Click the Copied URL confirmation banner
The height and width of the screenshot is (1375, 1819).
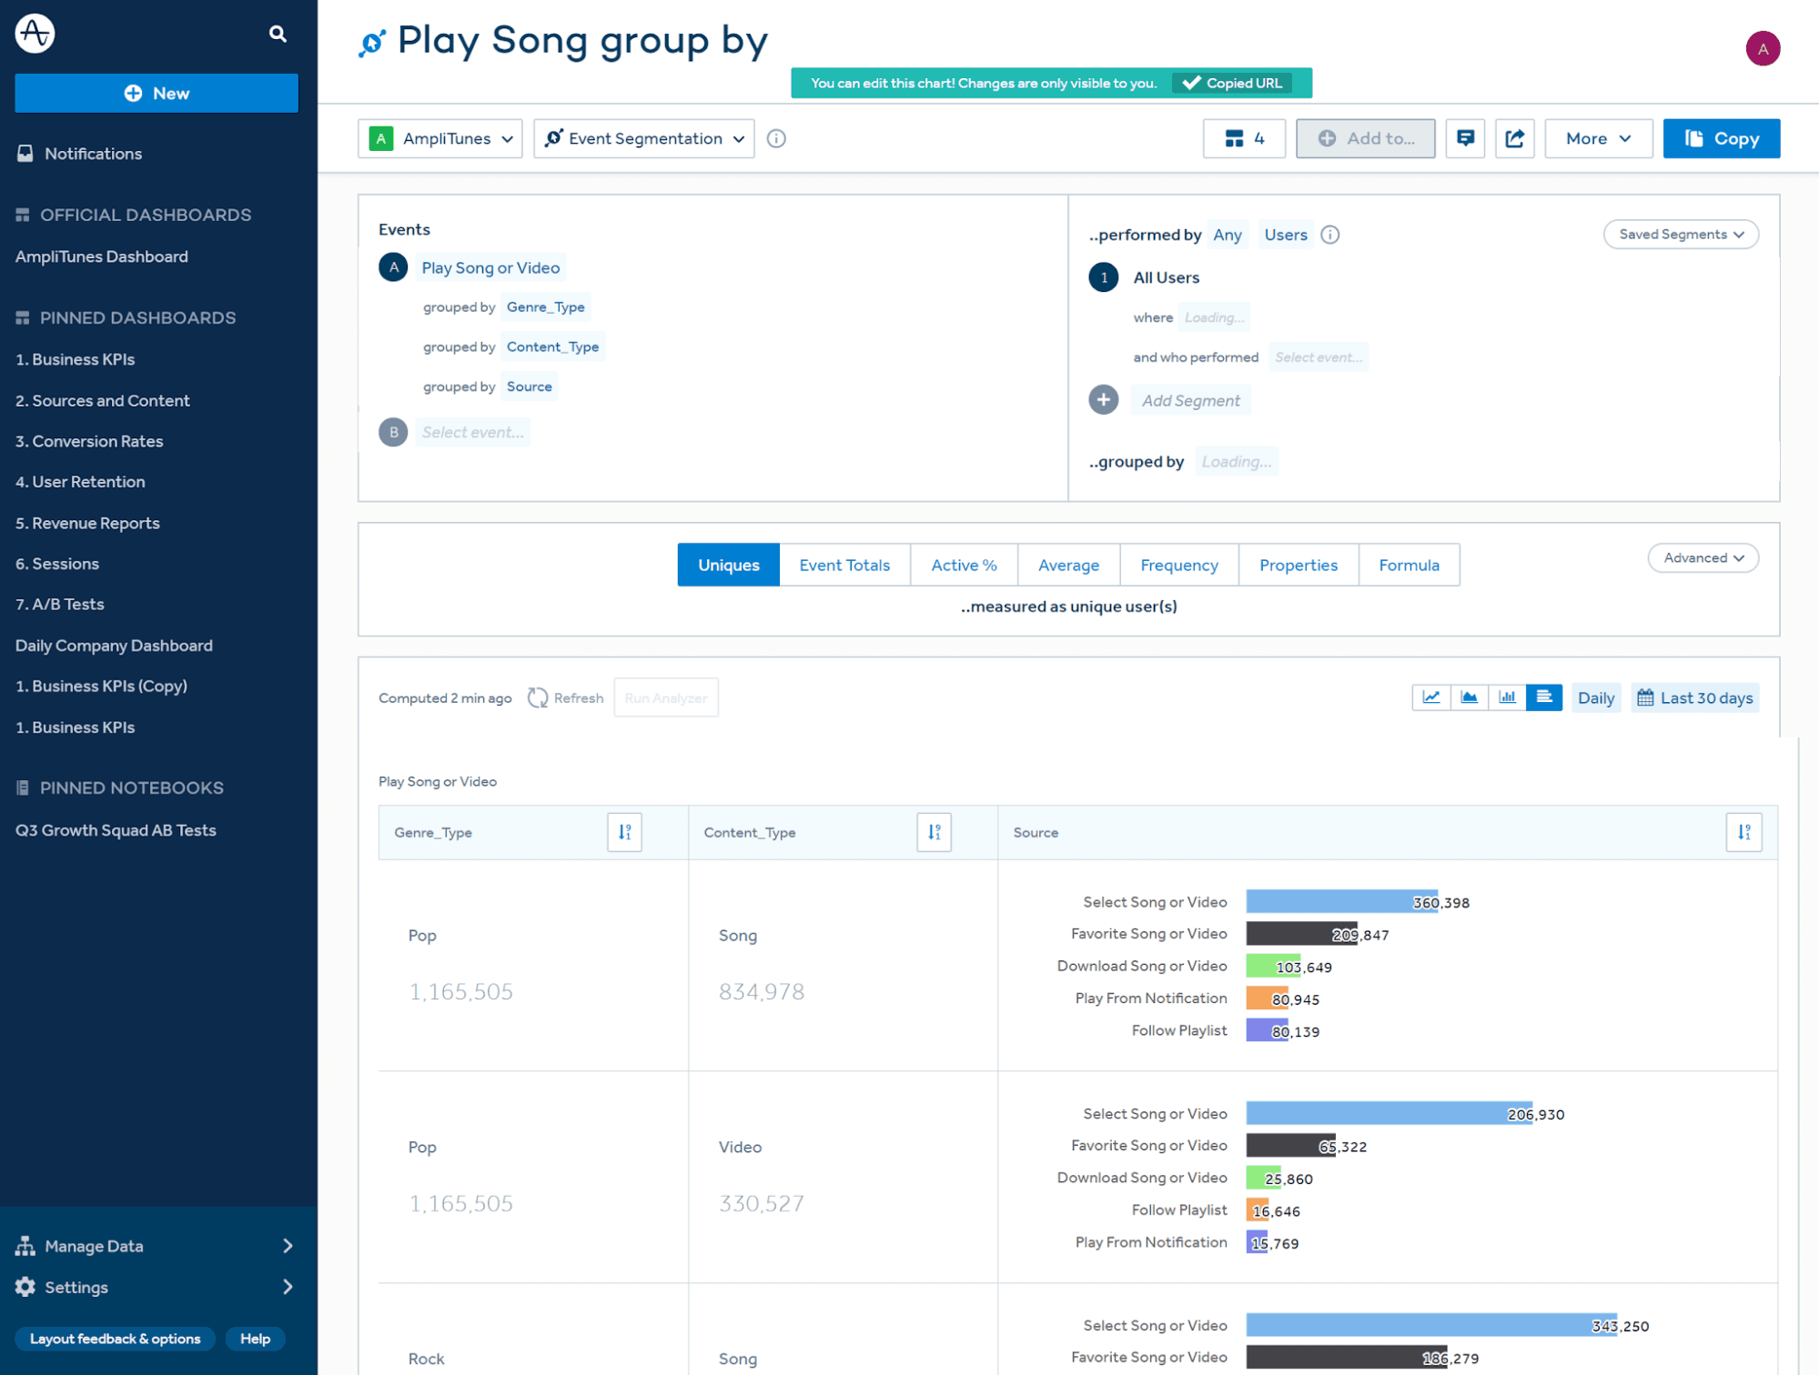pyautogui.click(x=1235, y=83)
